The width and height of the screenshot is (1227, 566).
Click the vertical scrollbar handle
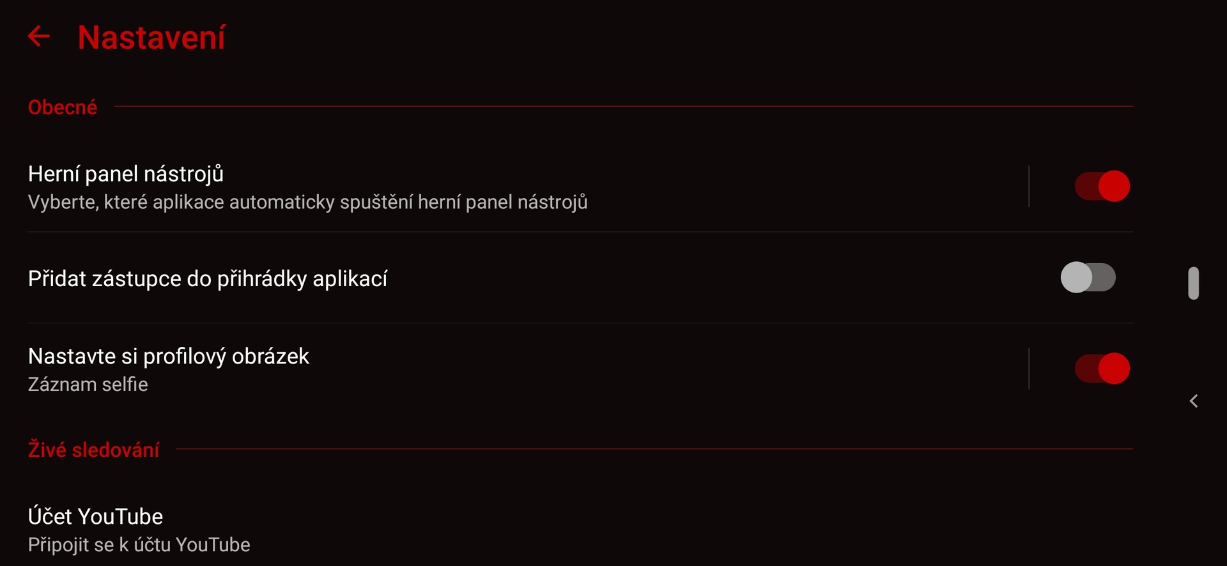(1193, 283)
